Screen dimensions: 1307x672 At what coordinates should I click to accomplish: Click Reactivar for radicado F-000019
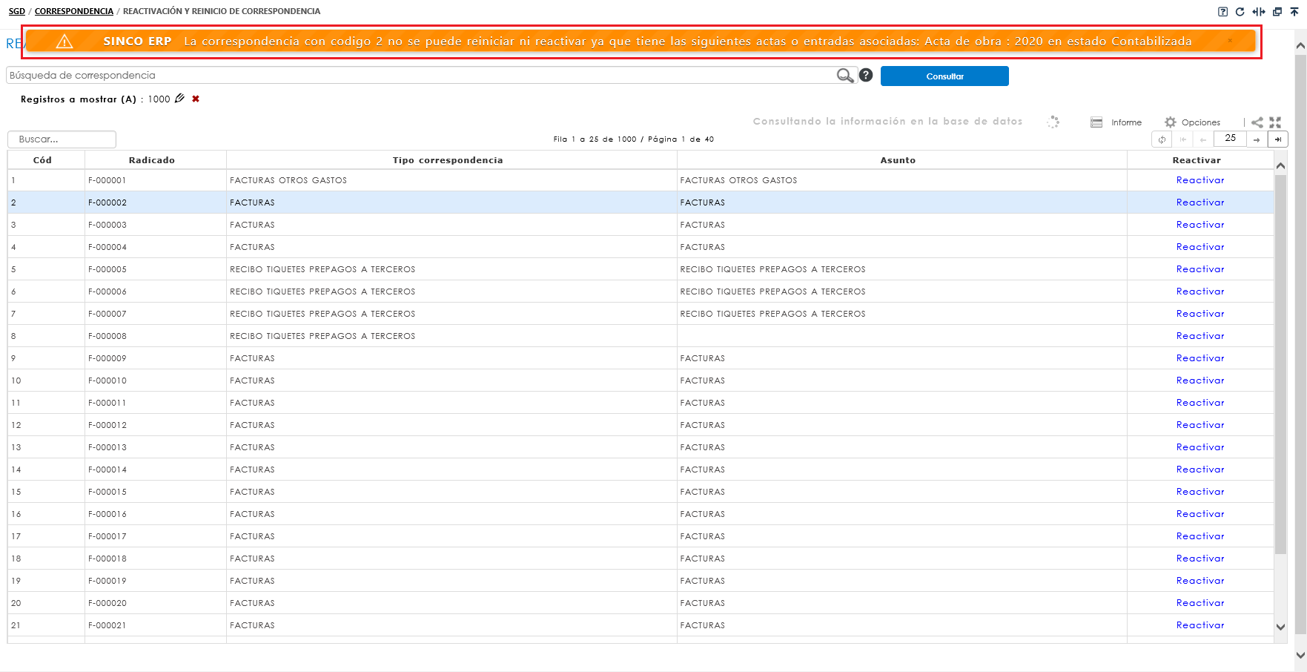pos(1200,581)
